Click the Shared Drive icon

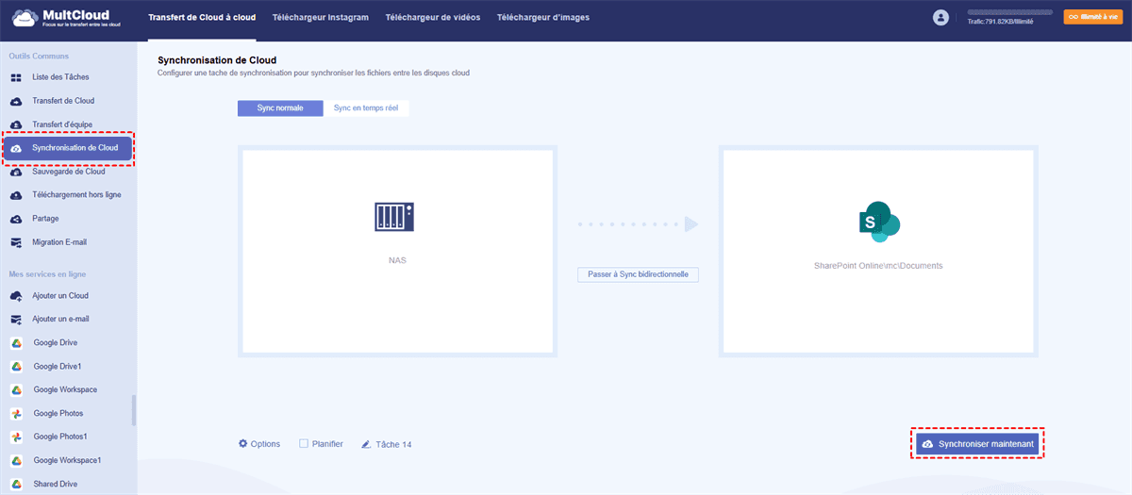coord(16,485)
